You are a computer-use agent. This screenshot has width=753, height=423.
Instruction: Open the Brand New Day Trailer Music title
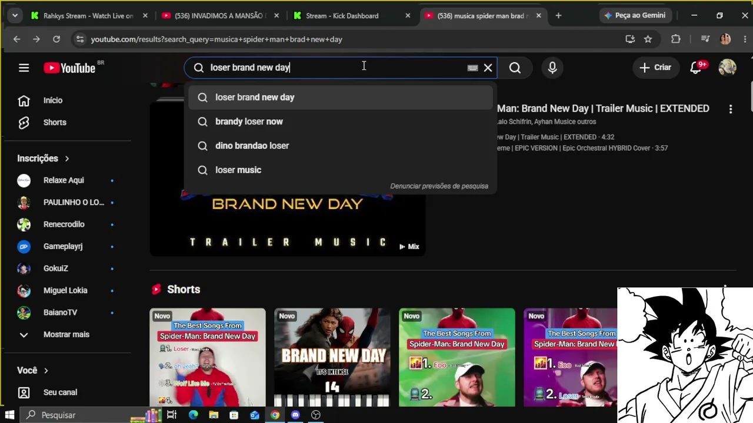[x=603, y=109]
